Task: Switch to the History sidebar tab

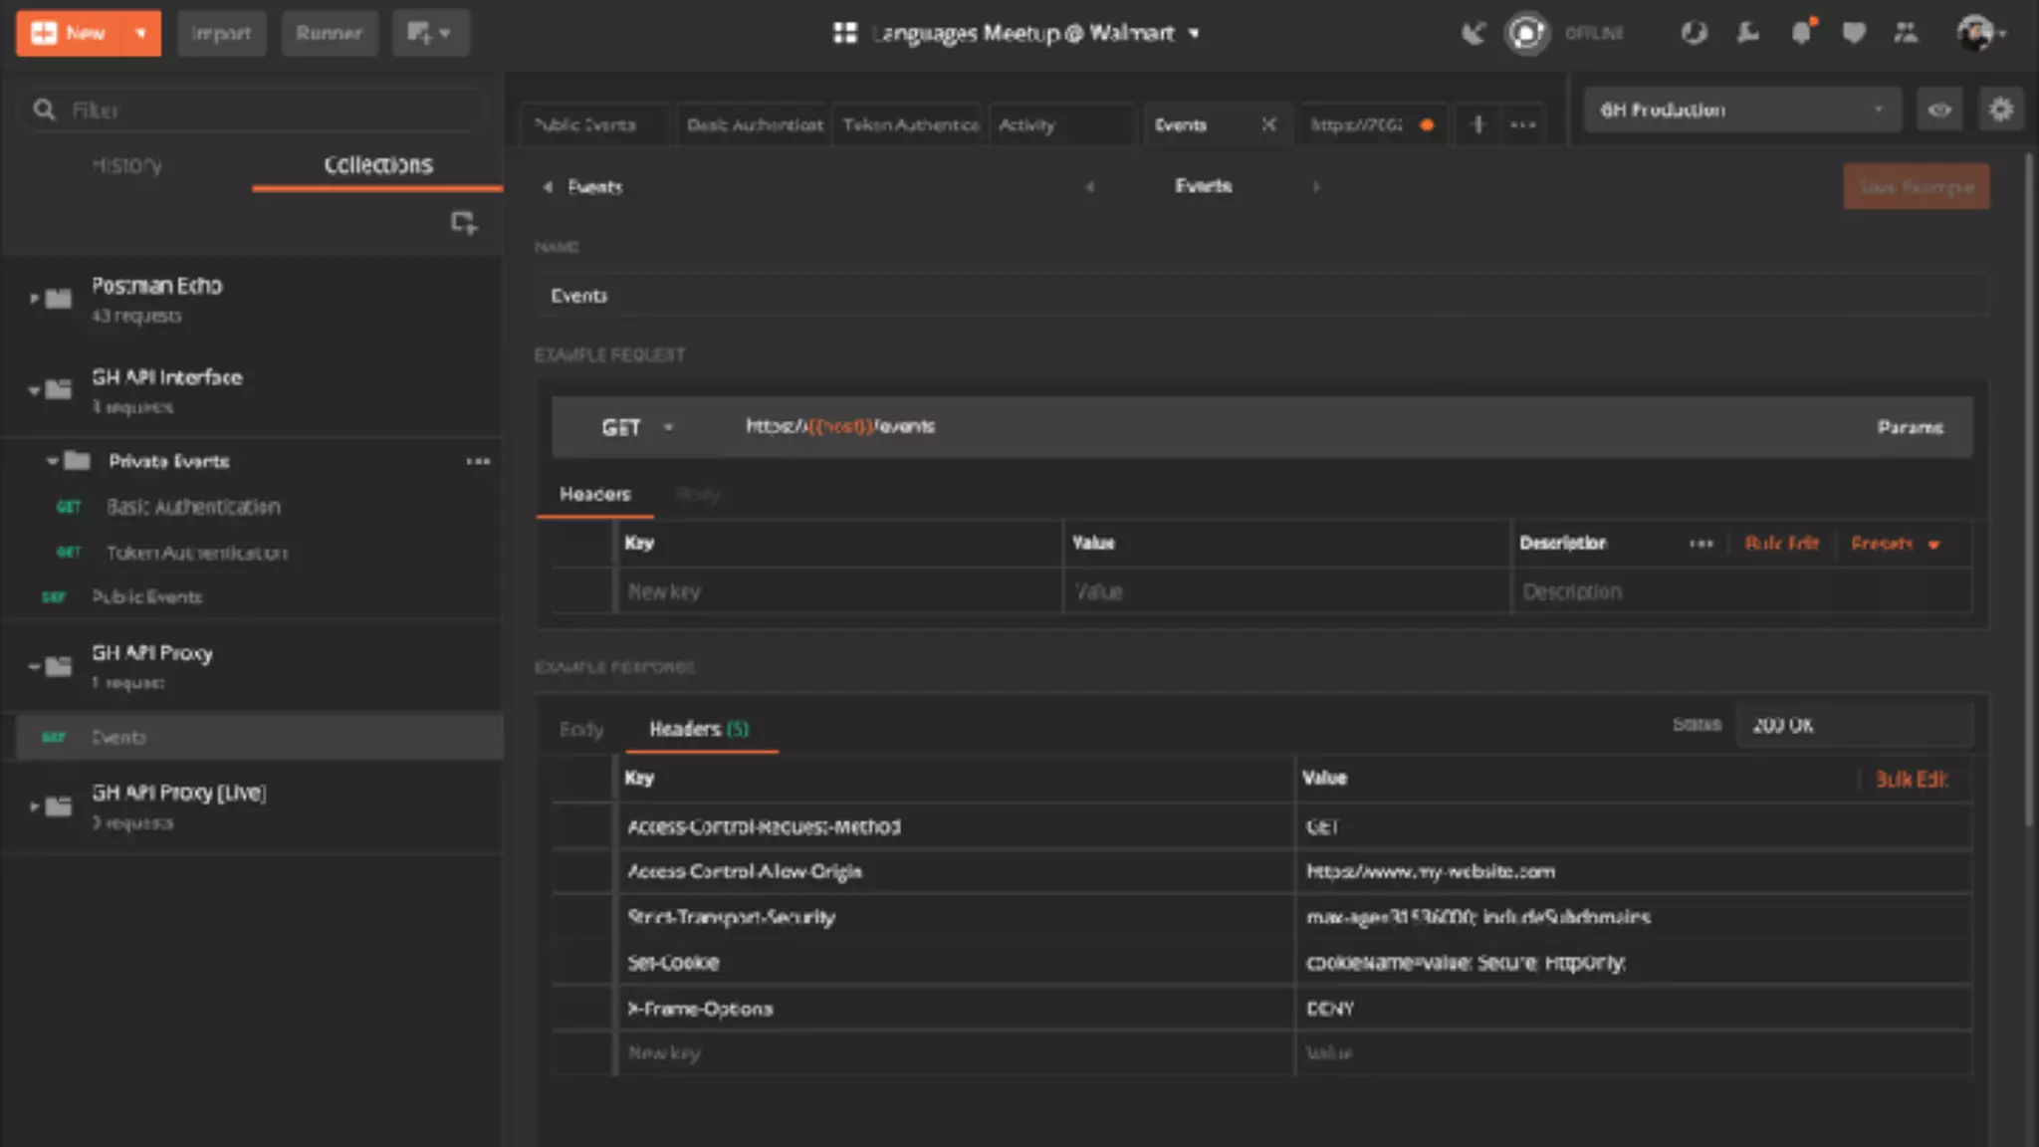Action: [x=126, y=165]
